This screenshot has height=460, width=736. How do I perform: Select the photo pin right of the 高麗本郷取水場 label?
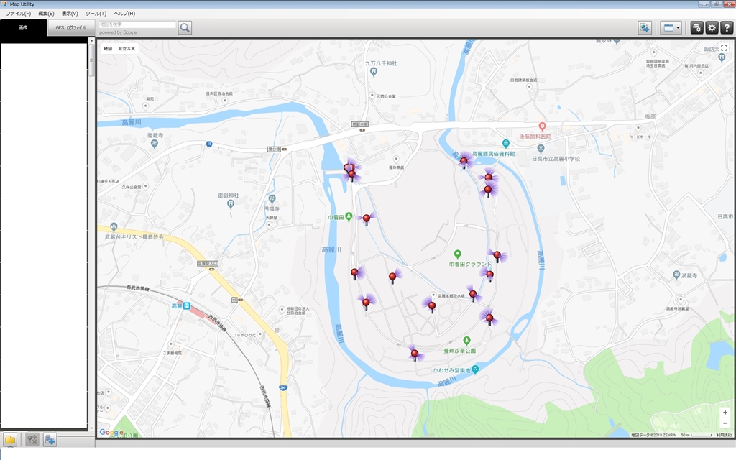[x=473, y=295]
